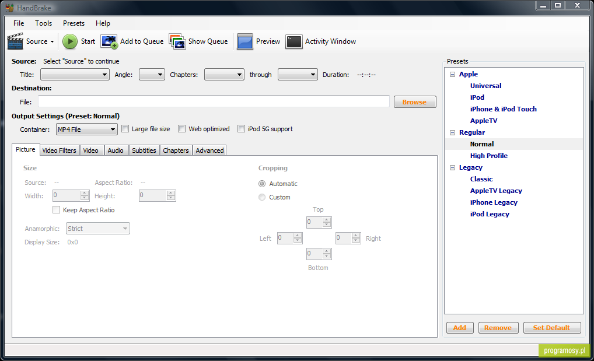Select Automatic cropping radio button
The image size is (594, 361).
(x=262, y=184)
